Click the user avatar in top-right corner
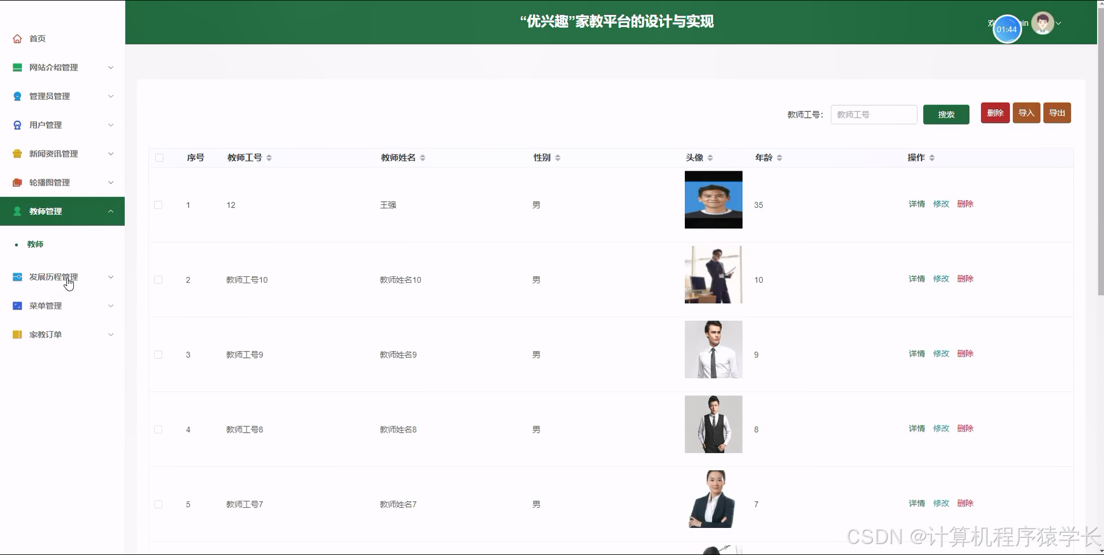Image resolution: width=1104 pixels, height=555 pixels. [1042, 22]
